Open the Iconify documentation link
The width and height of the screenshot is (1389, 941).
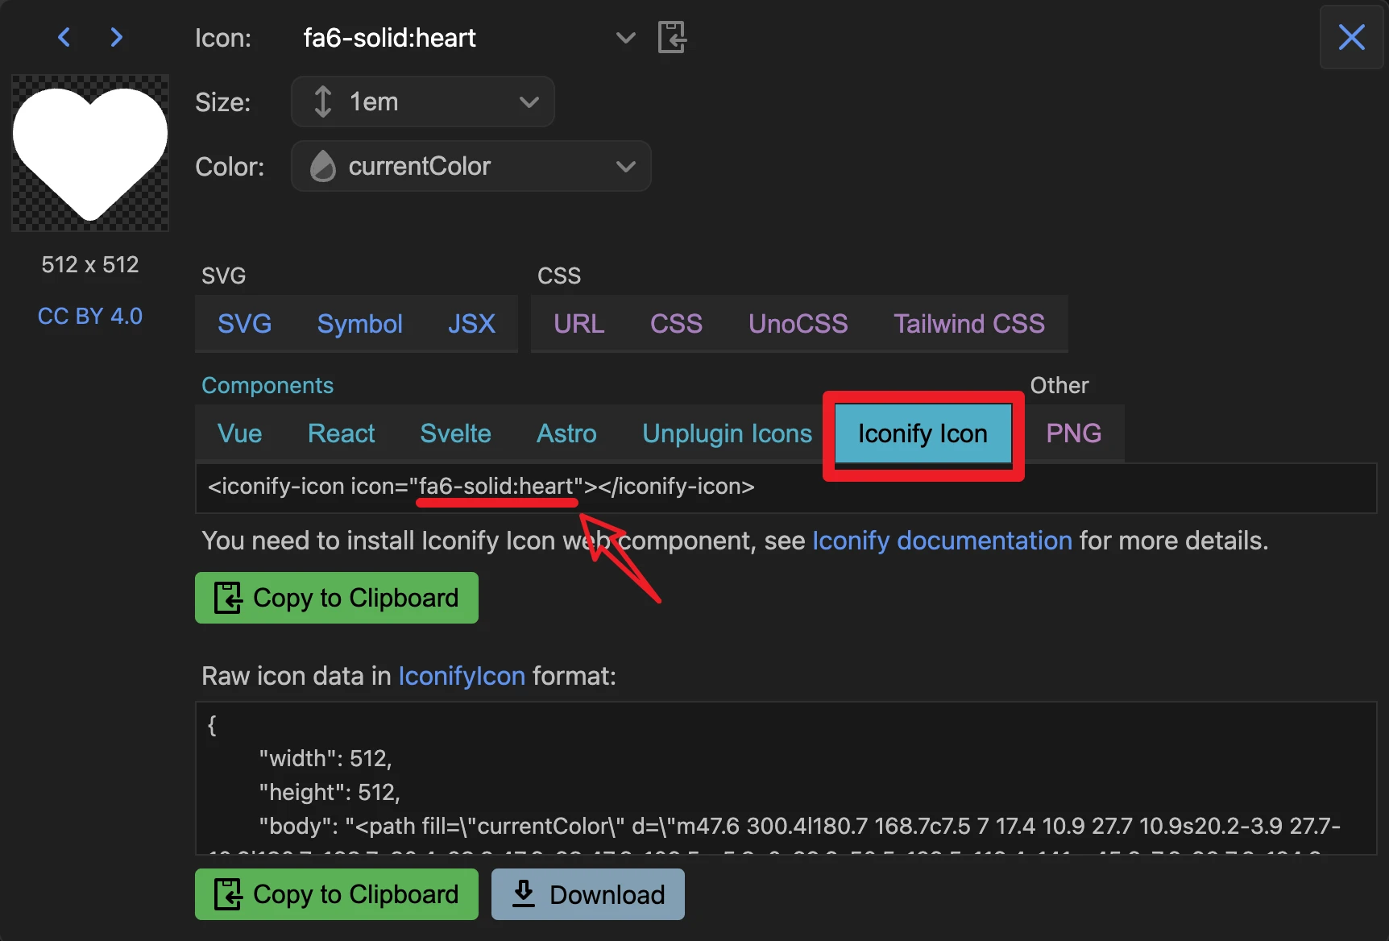(x=942, y=541)
